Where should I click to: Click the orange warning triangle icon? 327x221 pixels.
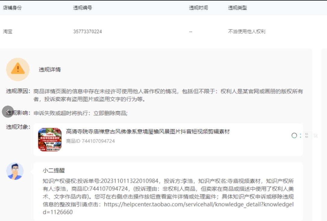[x=18, y=69]
